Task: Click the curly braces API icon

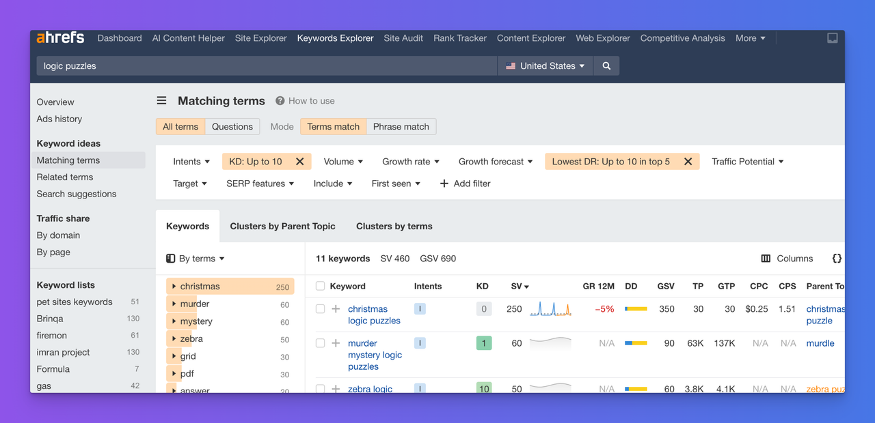Action: pos(837,259)
